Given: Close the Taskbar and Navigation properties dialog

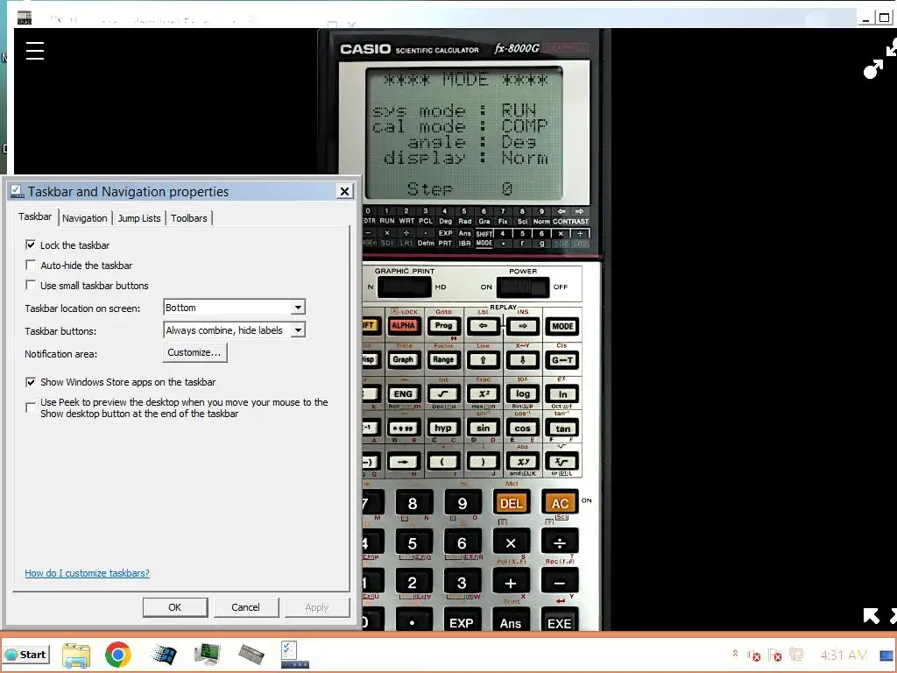Looking at the screenshot, I should 344,191.
